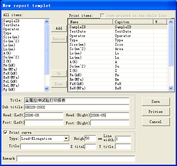Image resolution: width=177 pixels, height=166 pixels.
Task: Click the All items scrollbar thumb
Action: pyautogui.click(x=47, y=49)
